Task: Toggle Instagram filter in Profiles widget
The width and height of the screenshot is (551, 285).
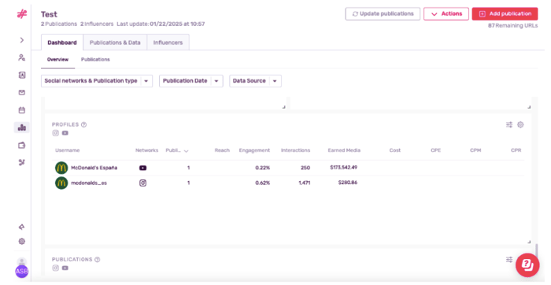Action: (x=56, y=133)
